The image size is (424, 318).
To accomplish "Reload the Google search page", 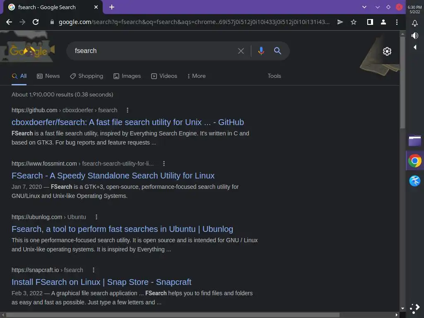I will point(36,22).
